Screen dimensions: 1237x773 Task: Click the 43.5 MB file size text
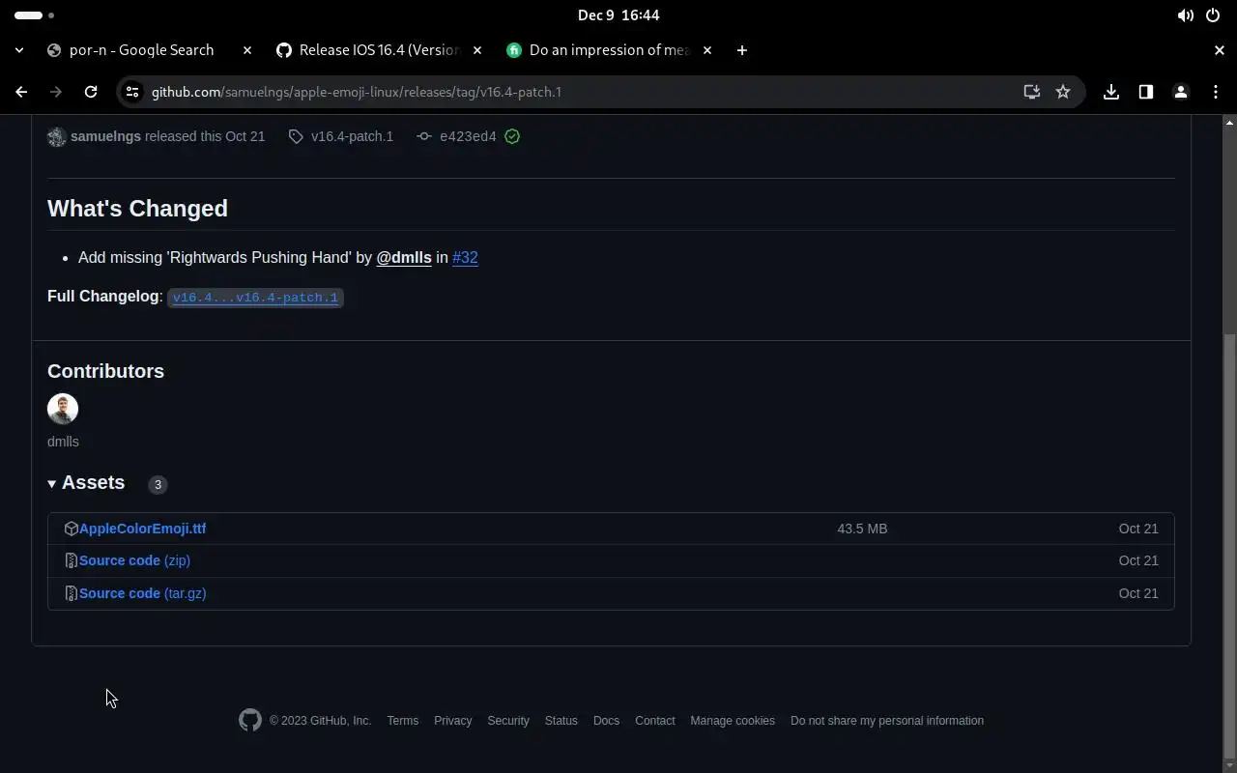(862, 529)
